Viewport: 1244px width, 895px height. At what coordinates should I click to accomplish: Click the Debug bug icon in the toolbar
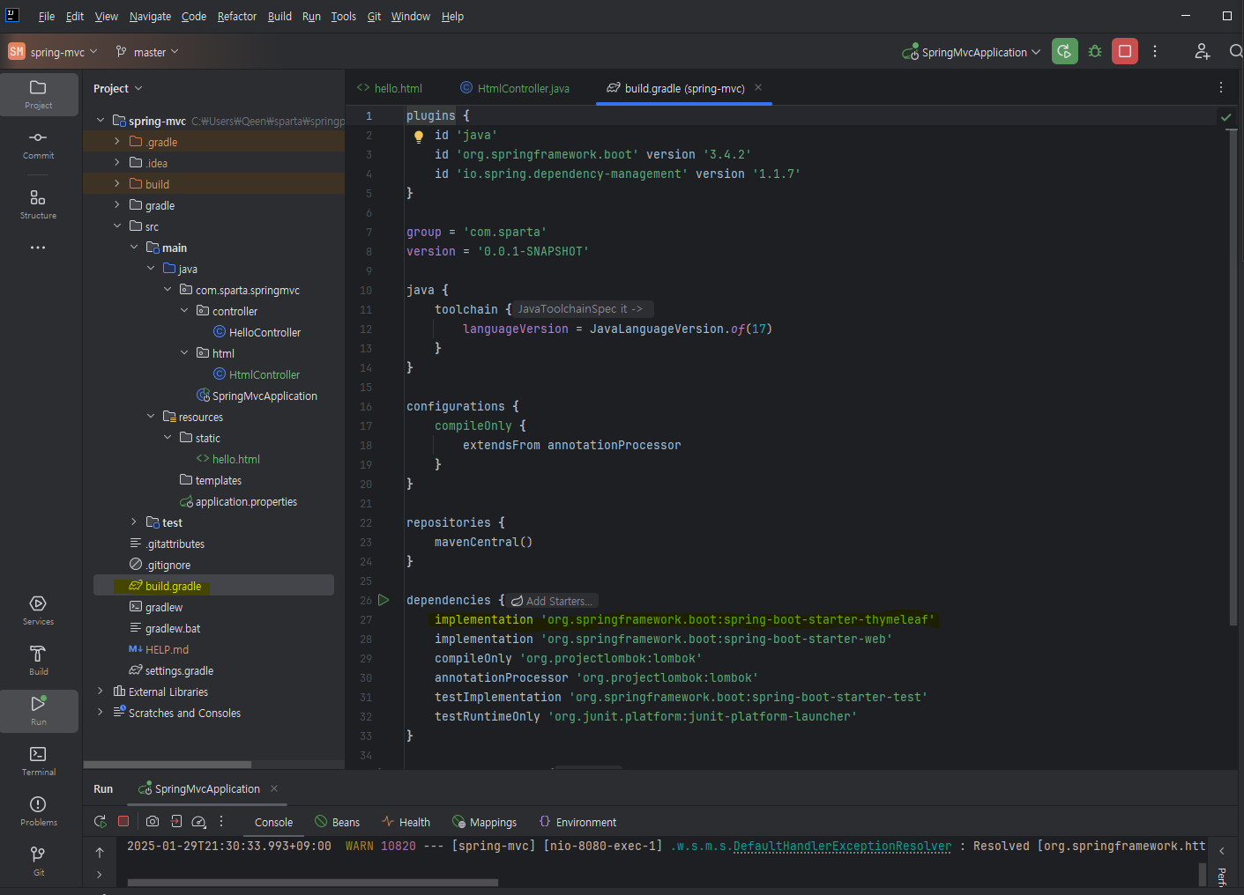[x=1095, y=51]
